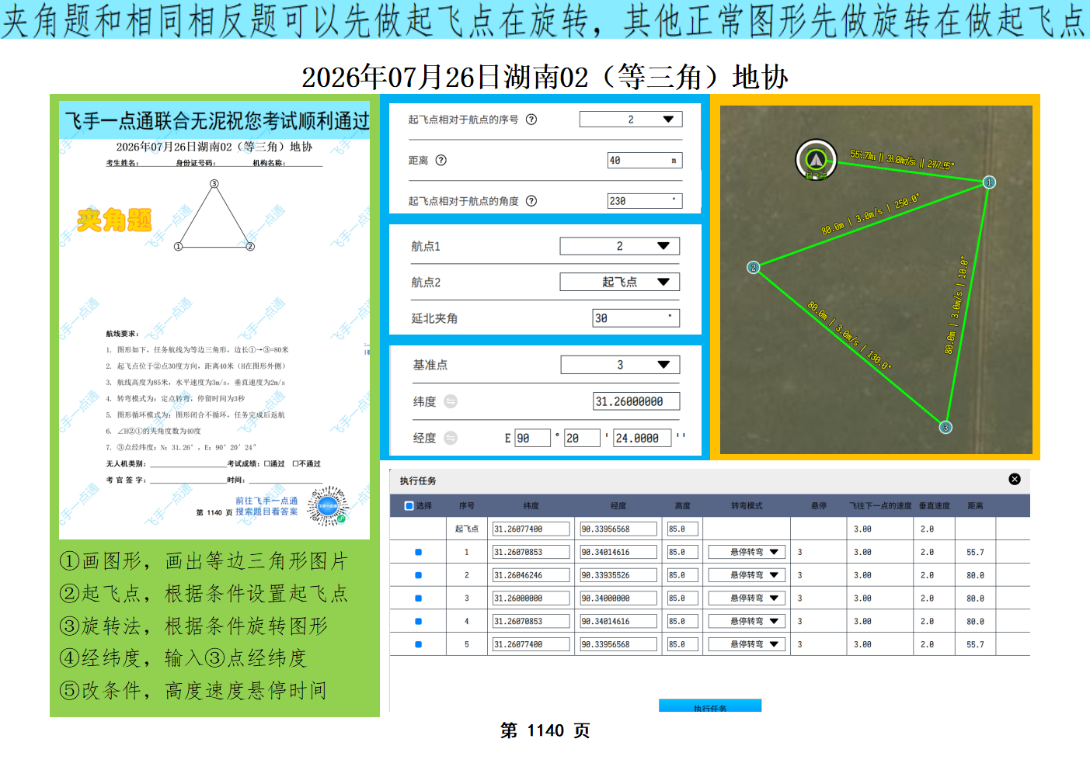Image resolution: width=1090 pixels, height=770 pixels.
Task: Select waypoint 2 marker on the map
Action: (753, 268)
